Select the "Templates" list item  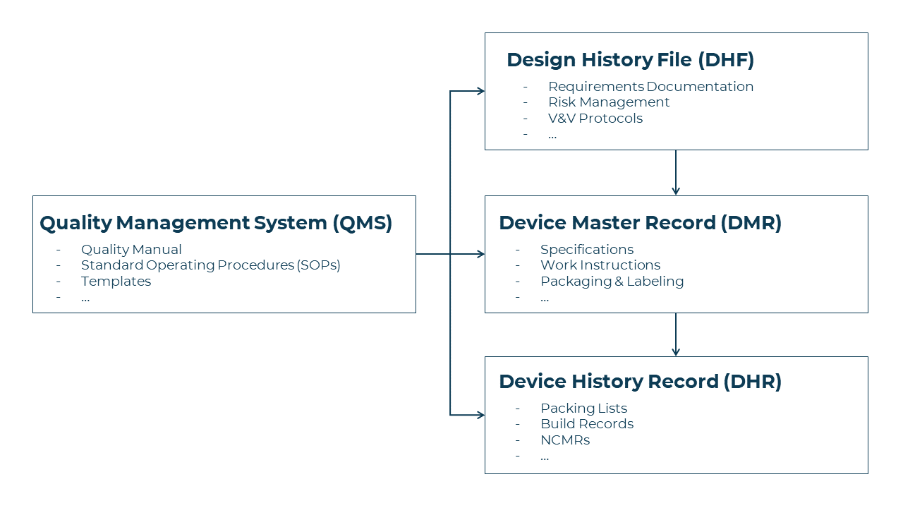coord(116,282)
